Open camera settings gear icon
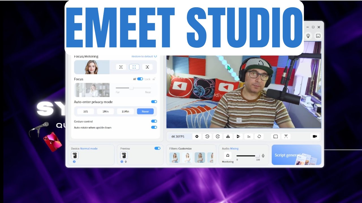The height and width of the screenshot is (203, 362). click(x=197, y=136)
